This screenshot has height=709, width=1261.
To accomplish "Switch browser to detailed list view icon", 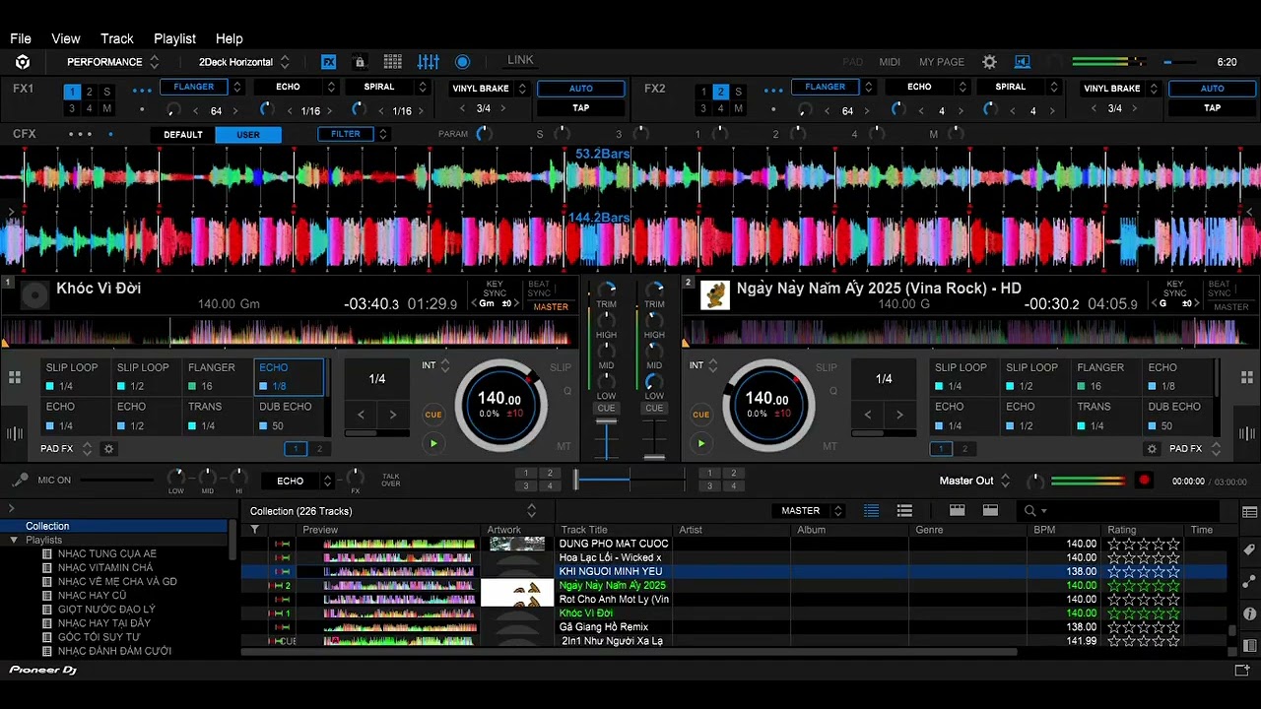I will pos(871,510).
